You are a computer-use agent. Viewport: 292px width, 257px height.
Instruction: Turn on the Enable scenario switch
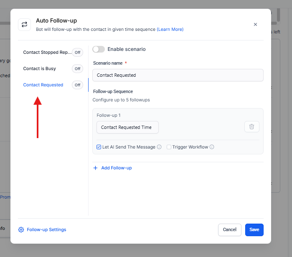tap(99, 49)
